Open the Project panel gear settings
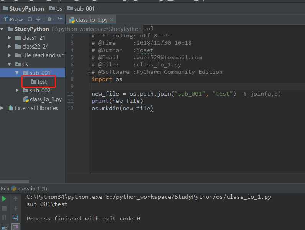Screen dimensions: 305x230 (x=50, y=19)
